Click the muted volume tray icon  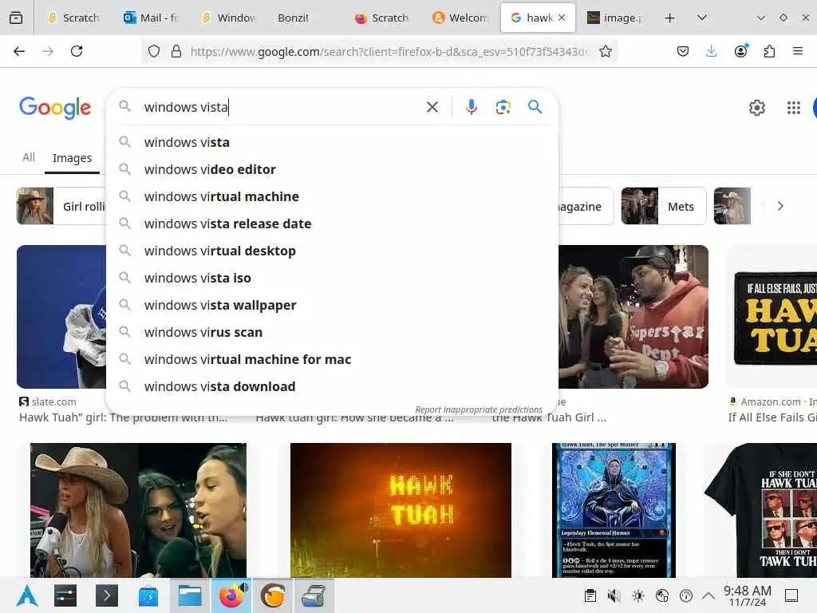pos(614,595)
